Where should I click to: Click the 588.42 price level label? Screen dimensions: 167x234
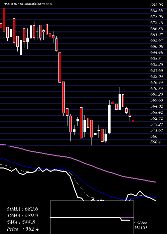click(156, 113)
